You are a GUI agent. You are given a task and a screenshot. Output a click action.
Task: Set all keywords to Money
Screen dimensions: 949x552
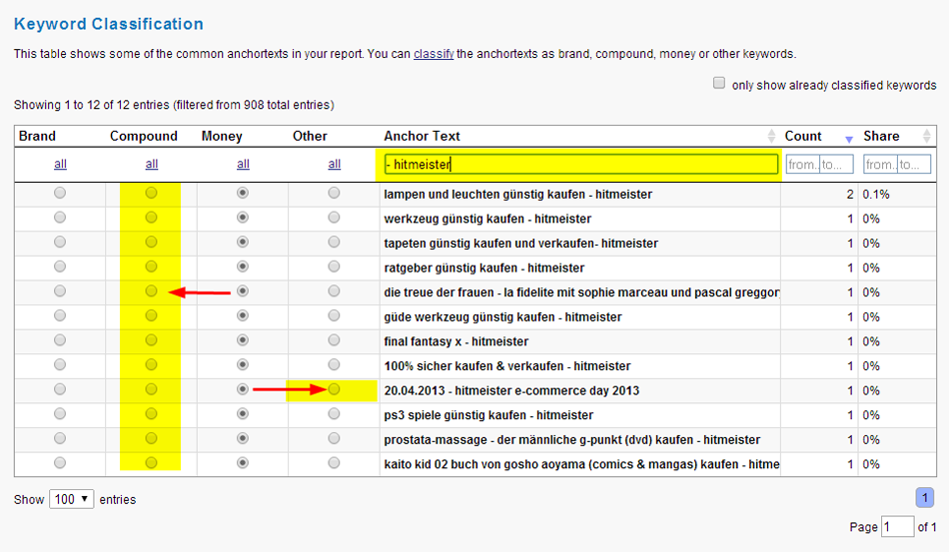[x=243, y=164]
